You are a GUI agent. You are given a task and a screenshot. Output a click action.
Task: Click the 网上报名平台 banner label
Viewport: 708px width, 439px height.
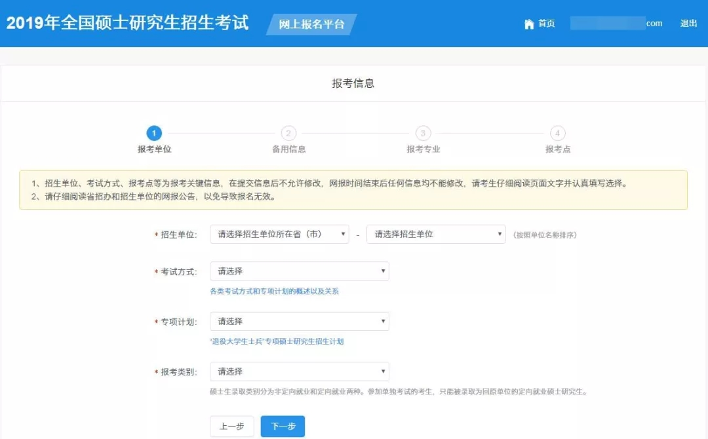coord(311,24)
